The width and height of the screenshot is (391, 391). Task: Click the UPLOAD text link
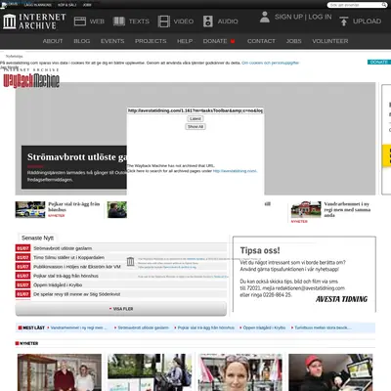pyautogui.click(x=367, y=22)
